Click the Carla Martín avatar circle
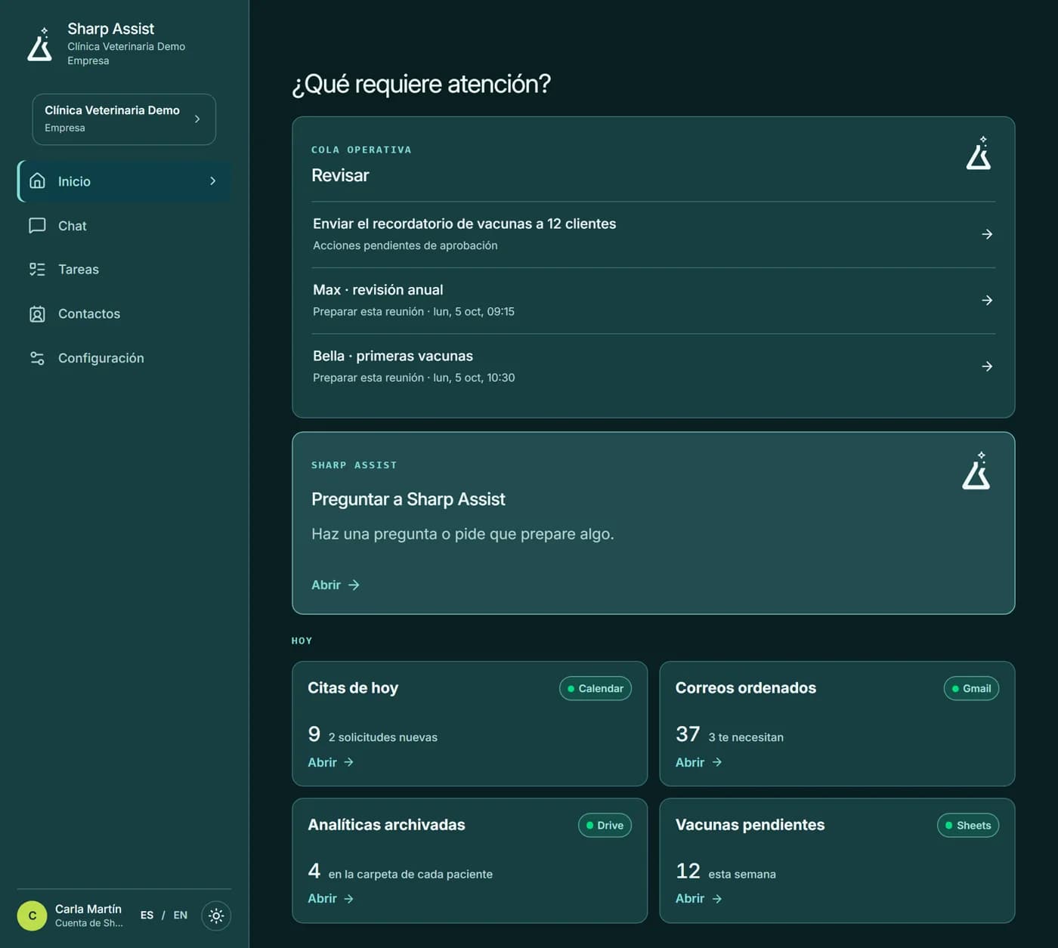Screen dimensions: 1058x948 32,916
